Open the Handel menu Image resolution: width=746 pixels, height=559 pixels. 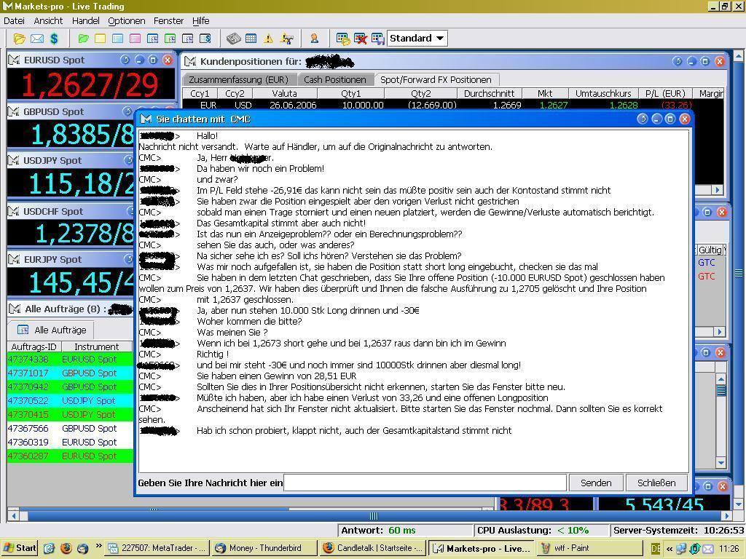coord(85,21)
